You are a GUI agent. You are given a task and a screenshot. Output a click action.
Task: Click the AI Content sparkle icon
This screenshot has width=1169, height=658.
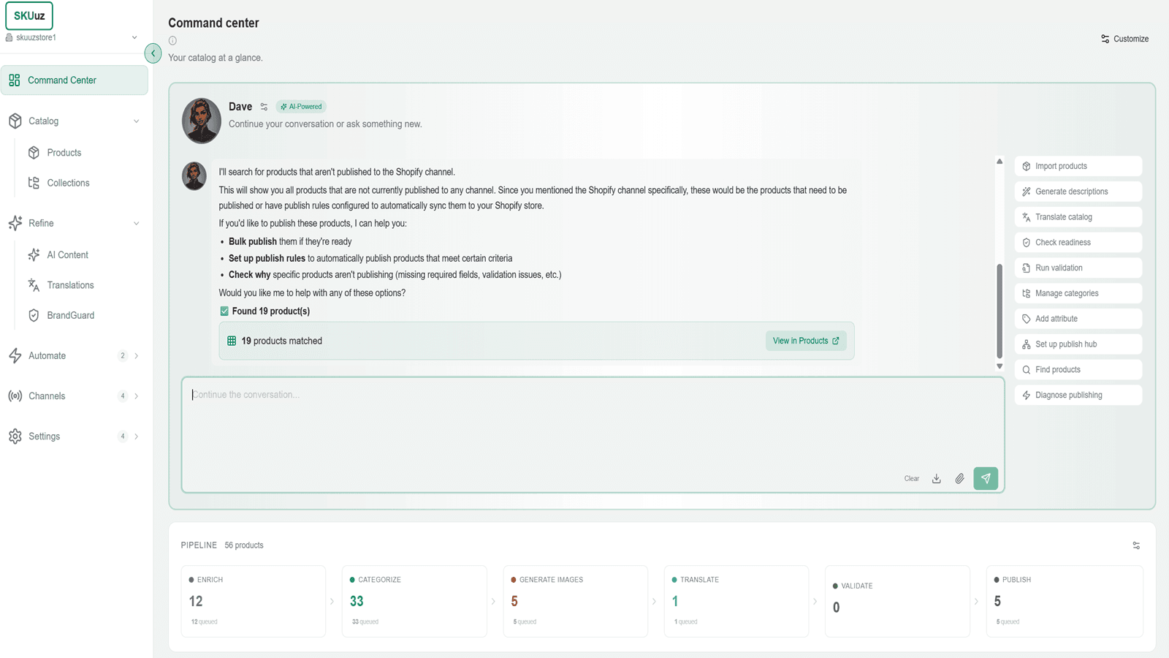[34, 255]
